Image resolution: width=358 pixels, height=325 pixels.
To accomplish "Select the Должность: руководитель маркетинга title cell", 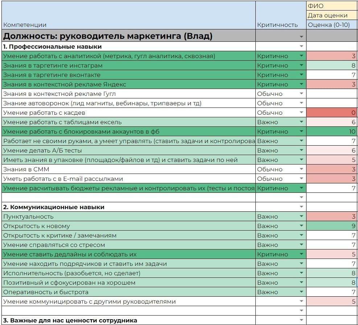I will point(128,36).
